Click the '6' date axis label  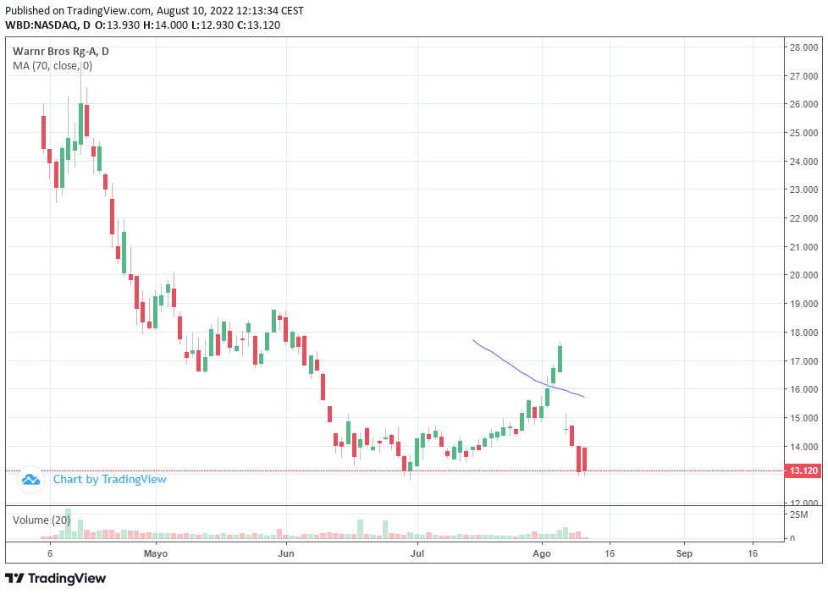[x=50, y=553]
